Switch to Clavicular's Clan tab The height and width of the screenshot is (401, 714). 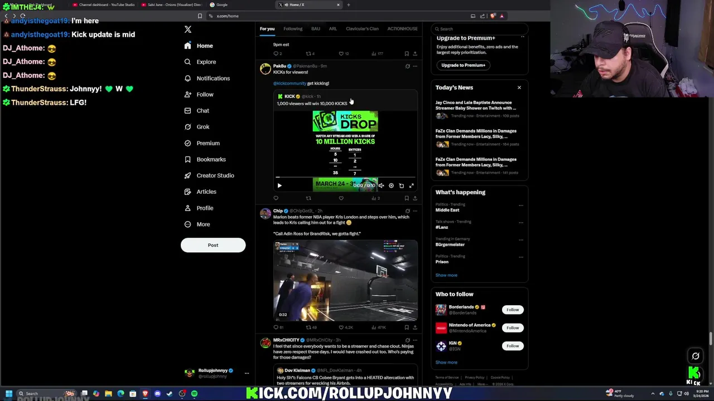tap(362, 29)
